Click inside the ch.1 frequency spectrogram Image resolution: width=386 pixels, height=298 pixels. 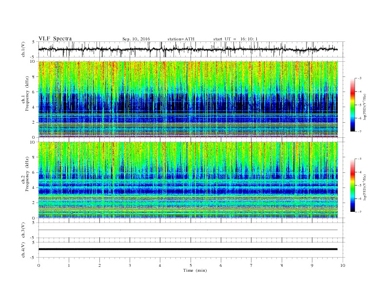click(188, 99)
